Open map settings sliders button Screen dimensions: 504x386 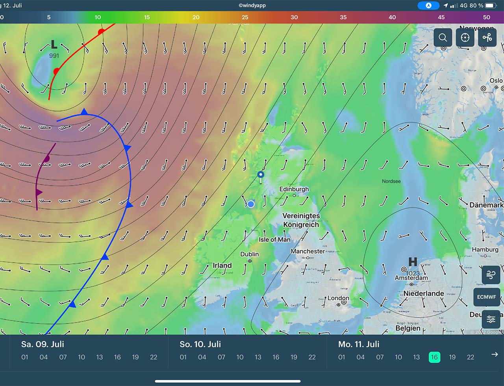coord(491,319)
